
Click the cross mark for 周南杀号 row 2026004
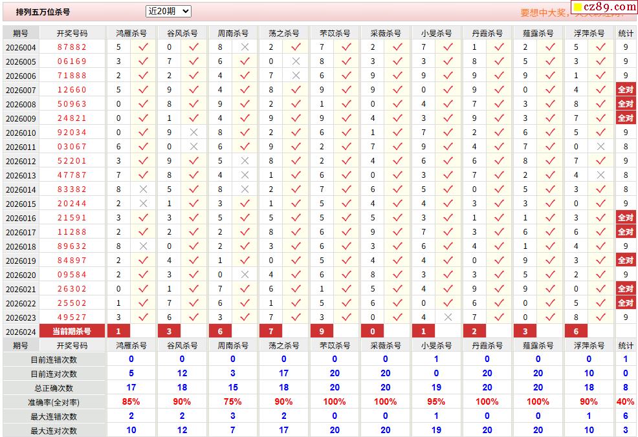(x=245, y=47)
